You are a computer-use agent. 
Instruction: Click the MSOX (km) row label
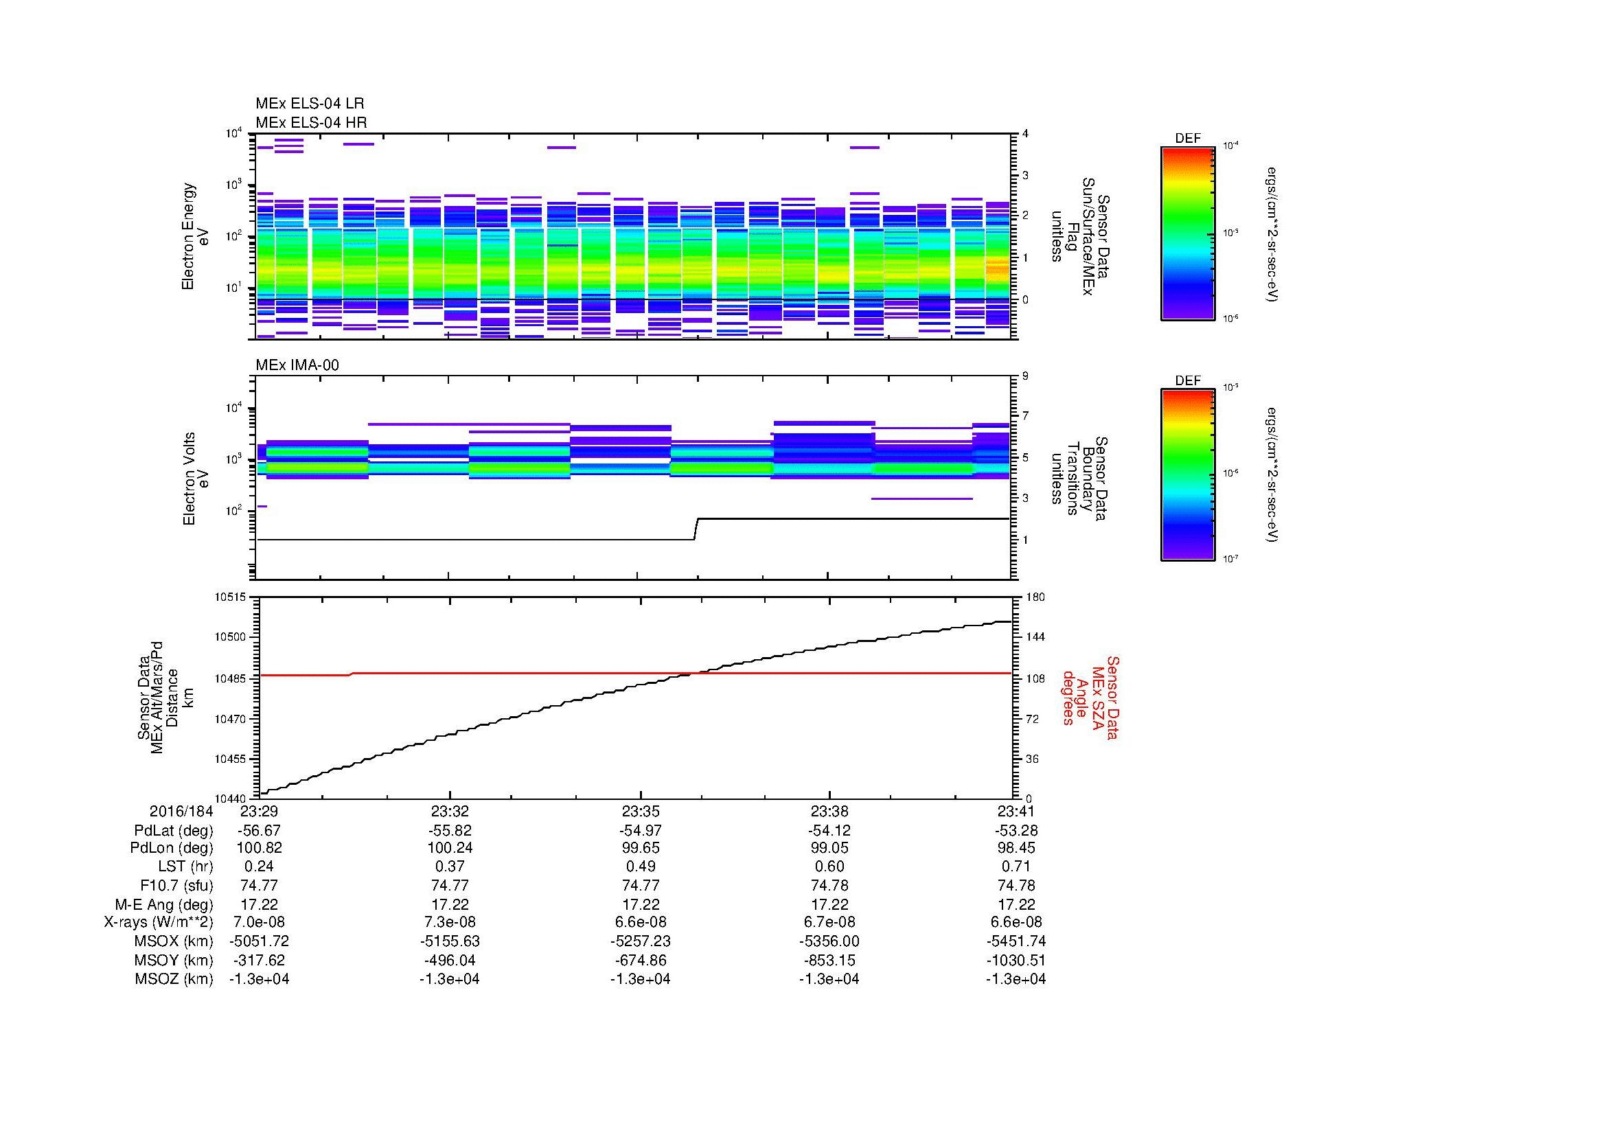tap(174, 941)
